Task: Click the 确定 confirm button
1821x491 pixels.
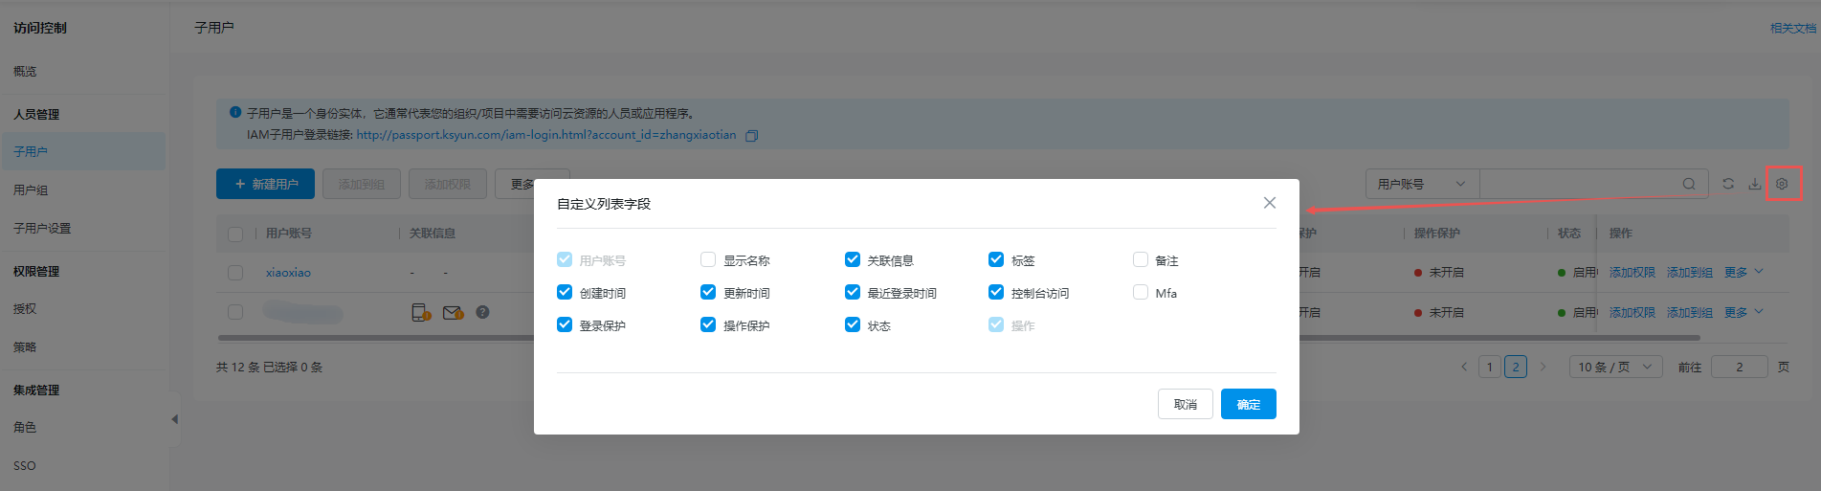Action: pyautogui.click(x=1248, y=404)
